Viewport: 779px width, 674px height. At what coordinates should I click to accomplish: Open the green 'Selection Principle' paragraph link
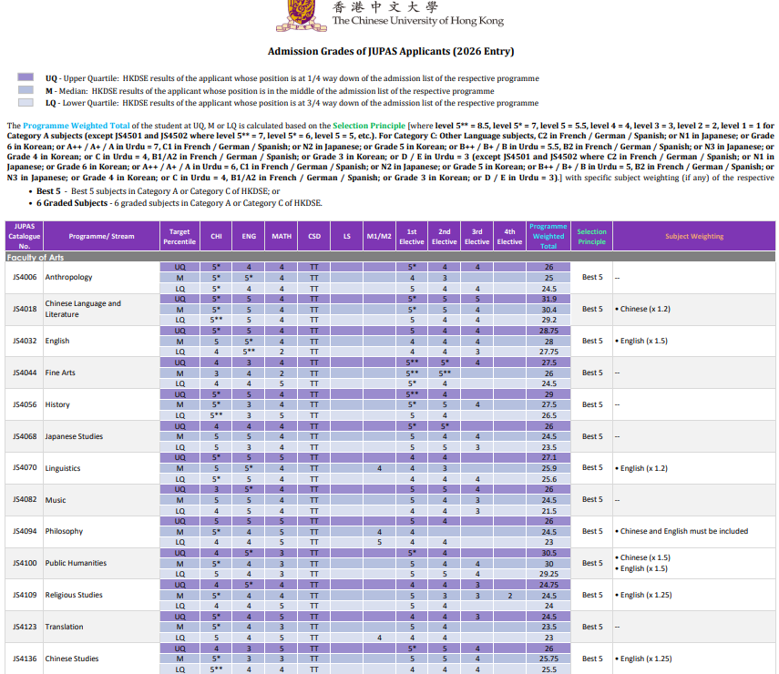369,126
